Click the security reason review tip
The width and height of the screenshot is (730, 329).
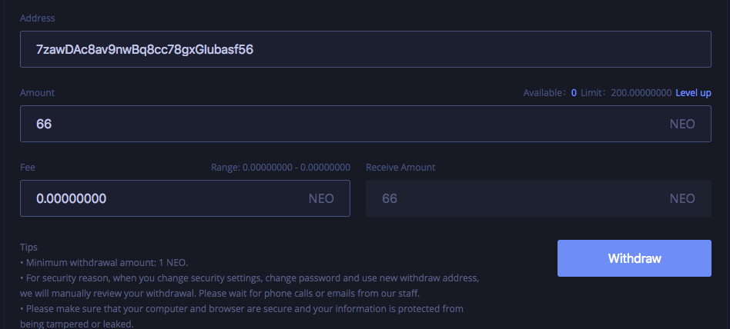coord(249,286)
